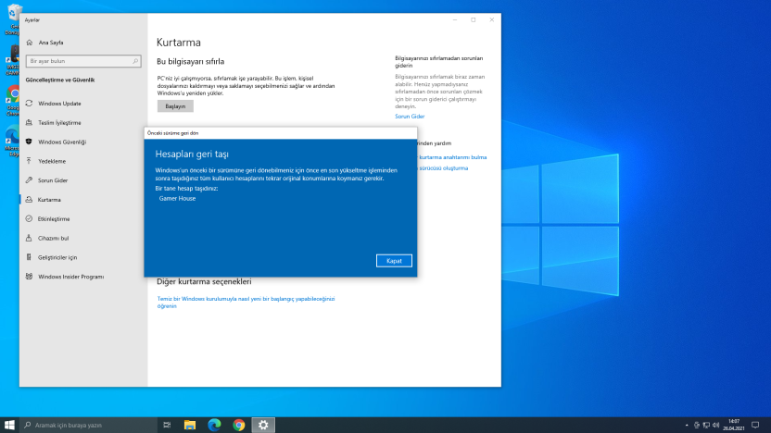Open Windows Insider Programı page
The height and width of the screenshot is (433, 771).
(70, 277)
